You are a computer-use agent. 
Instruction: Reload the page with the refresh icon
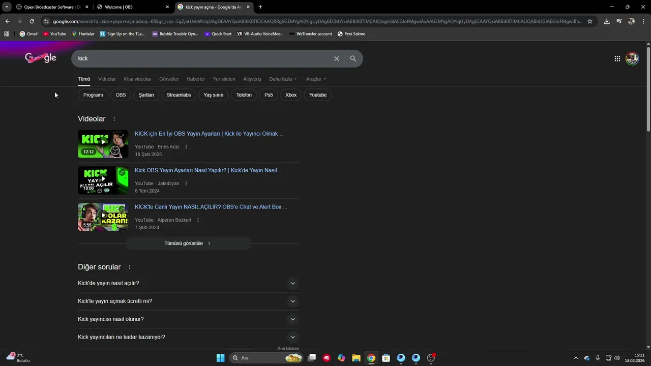(32, 21)
